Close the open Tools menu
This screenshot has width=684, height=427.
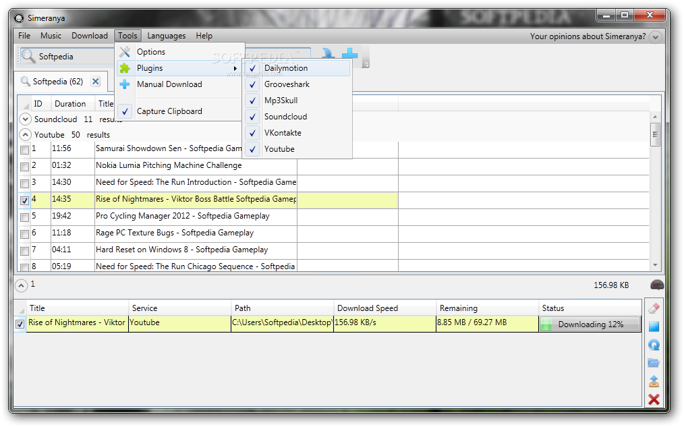coord(127,36)
